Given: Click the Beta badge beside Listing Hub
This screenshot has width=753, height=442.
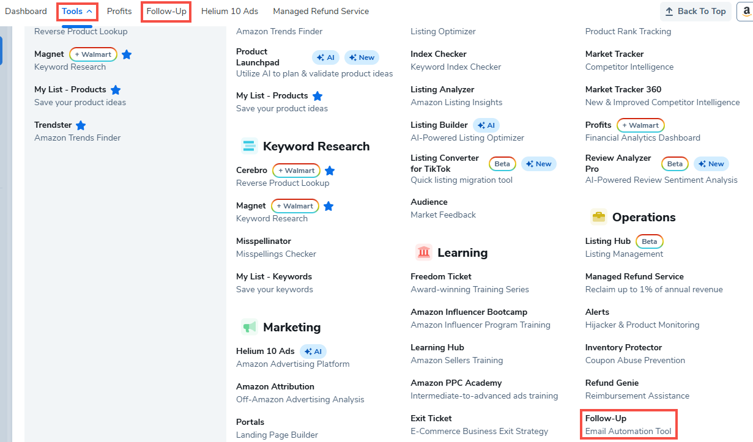Looking at the screenshot, I should (650, 241).
